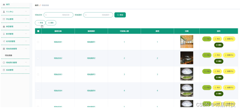Click the 封面 column header

coord(187,31)
